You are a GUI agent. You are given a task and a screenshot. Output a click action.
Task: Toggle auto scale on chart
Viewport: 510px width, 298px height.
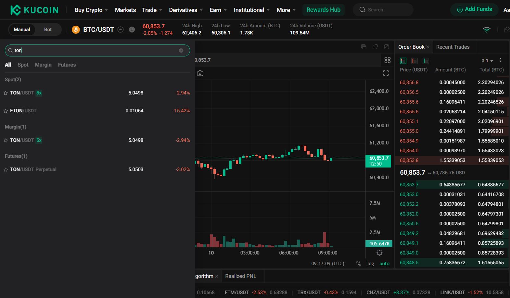point(385,264)
